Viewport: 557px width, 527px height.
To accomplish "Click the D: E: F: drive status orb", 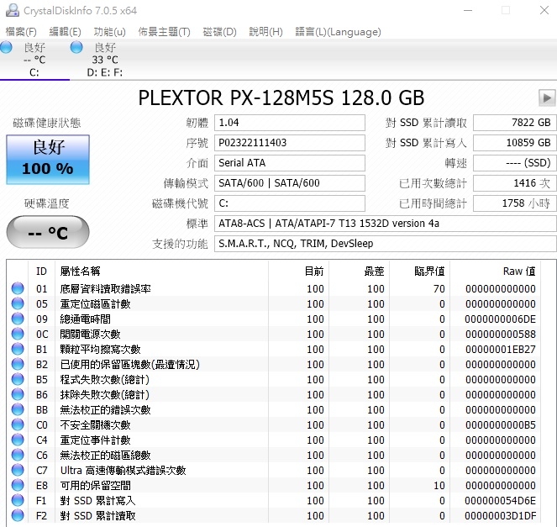I will pos(76,49).
